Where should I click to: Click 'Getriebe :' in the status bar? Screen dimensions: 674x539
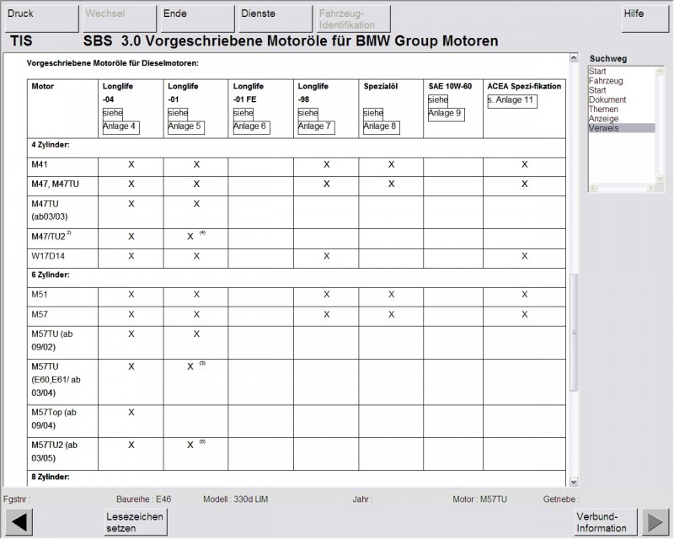tap(561, 499)
